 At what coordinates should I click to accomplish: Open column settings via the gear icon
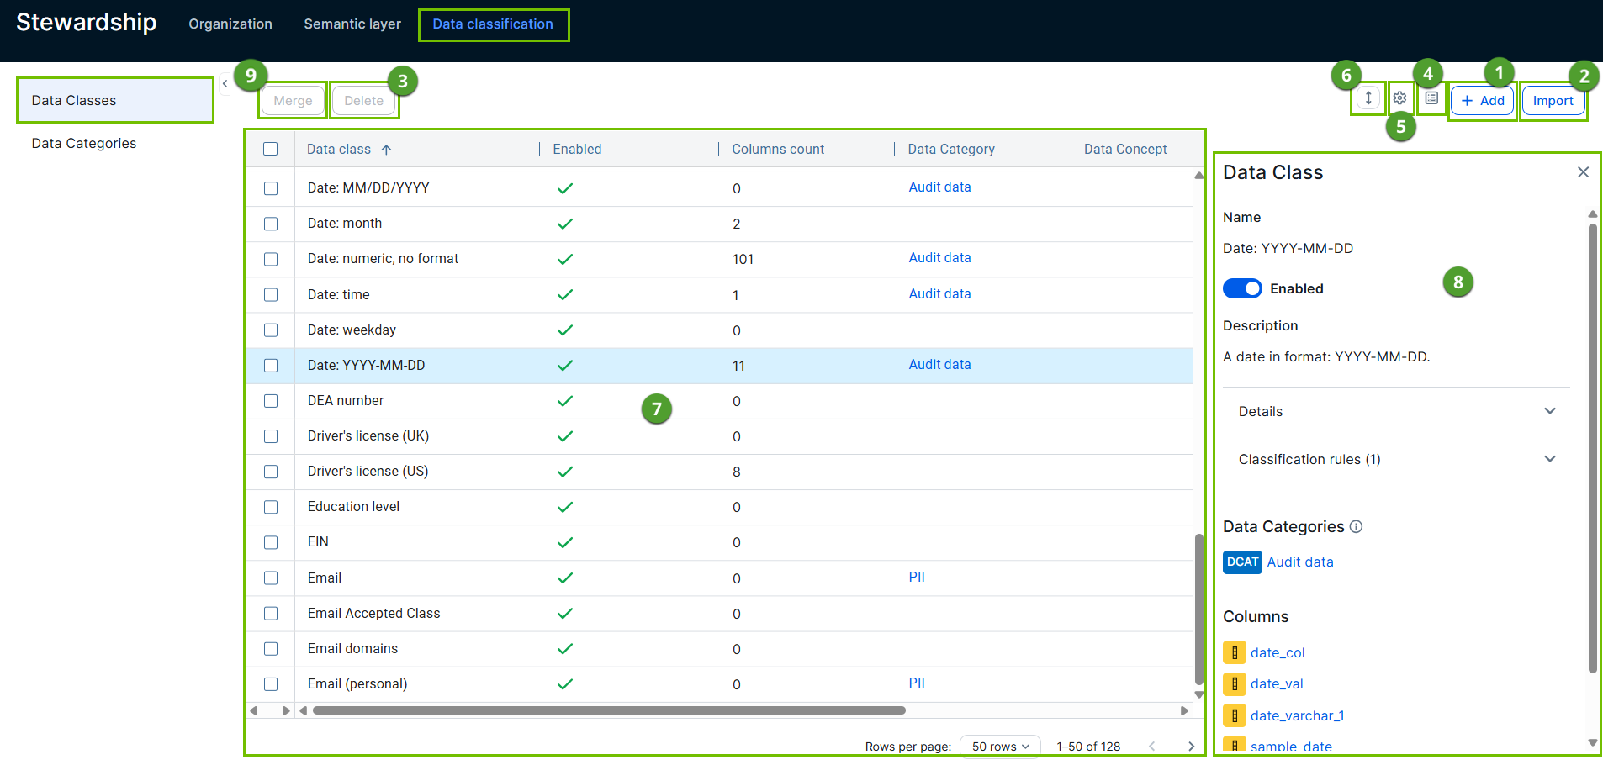pos(1399,98)
